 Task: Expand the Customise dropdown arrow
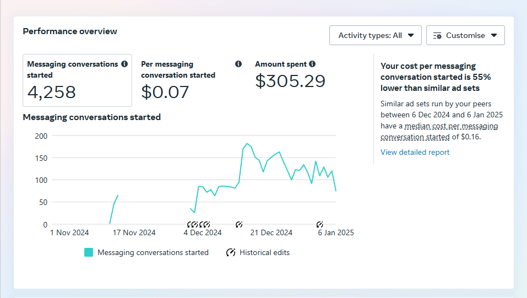click(x=494, y=35)
